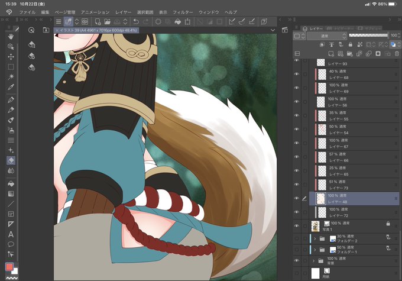Select the Eyedropper tool

pyautogui.click(x=11, y=87)
